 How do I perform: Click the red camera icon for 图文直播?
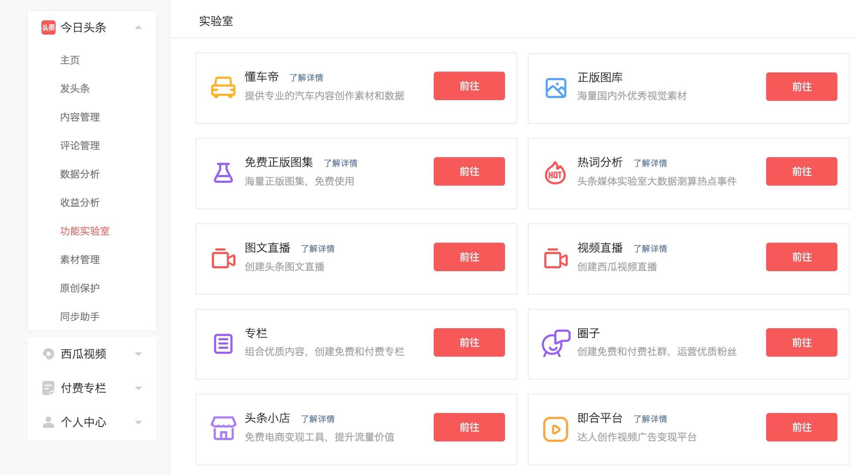click(223, 258)
